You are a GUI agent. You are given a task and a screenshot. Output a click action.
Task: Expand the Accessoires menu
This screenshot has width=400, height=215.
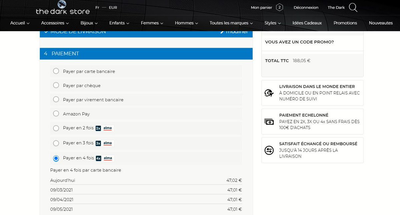55,23
